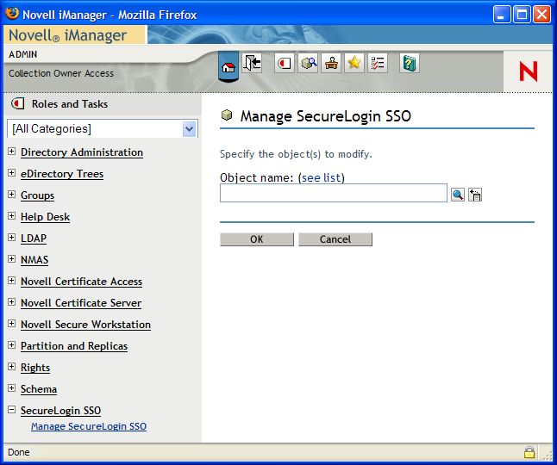557x465 pixels.
Task: Click the object browse magnifier icon
Action: click(458, 195)
